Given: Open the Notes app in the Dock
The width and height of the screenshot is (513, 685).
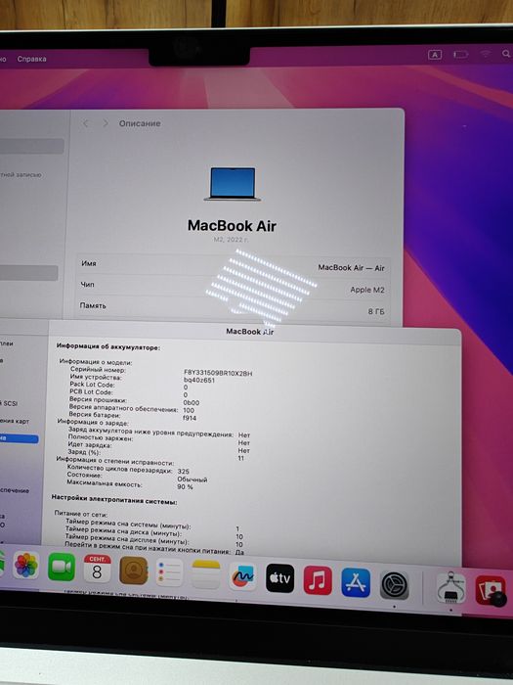Looking at the screenshot, I should [206, 574].
